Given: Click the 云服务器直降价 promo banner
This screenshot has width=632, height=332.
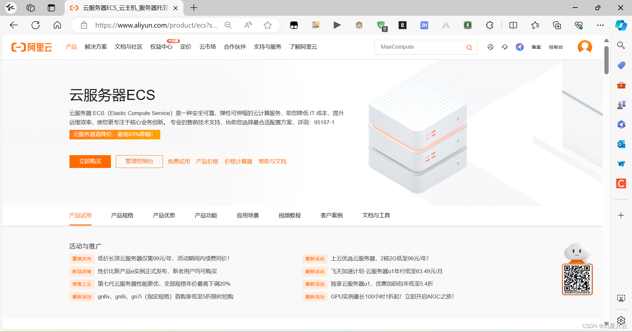Looking at the screenshot, I should click(115, 134).
